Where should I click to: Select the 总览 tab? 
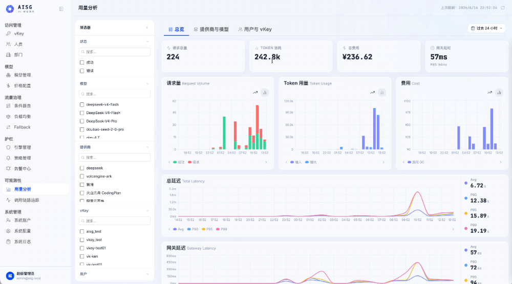click(176, 29)
